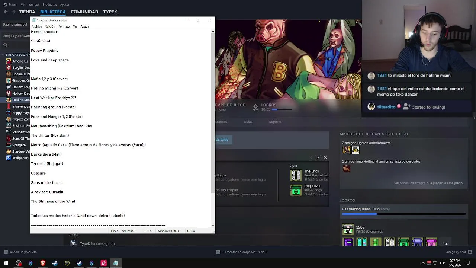The height and width of the screenshot is (268, 476).
Task: Open Amigos y chat panel
Action: click(x=459, y=252)
